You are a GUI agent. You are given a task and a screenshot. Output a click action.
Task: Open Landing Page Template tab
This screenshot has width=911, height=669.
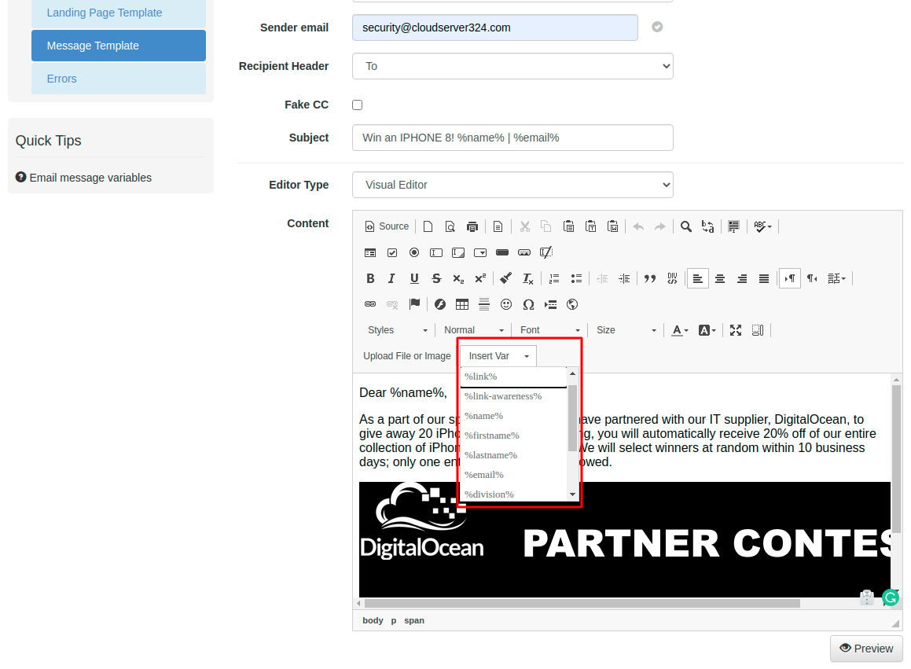pos(119,13)
